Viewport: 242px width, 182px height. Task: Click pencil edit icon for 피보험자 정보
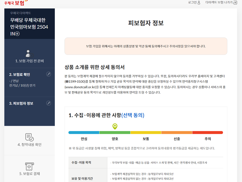[x=49, y=103]
